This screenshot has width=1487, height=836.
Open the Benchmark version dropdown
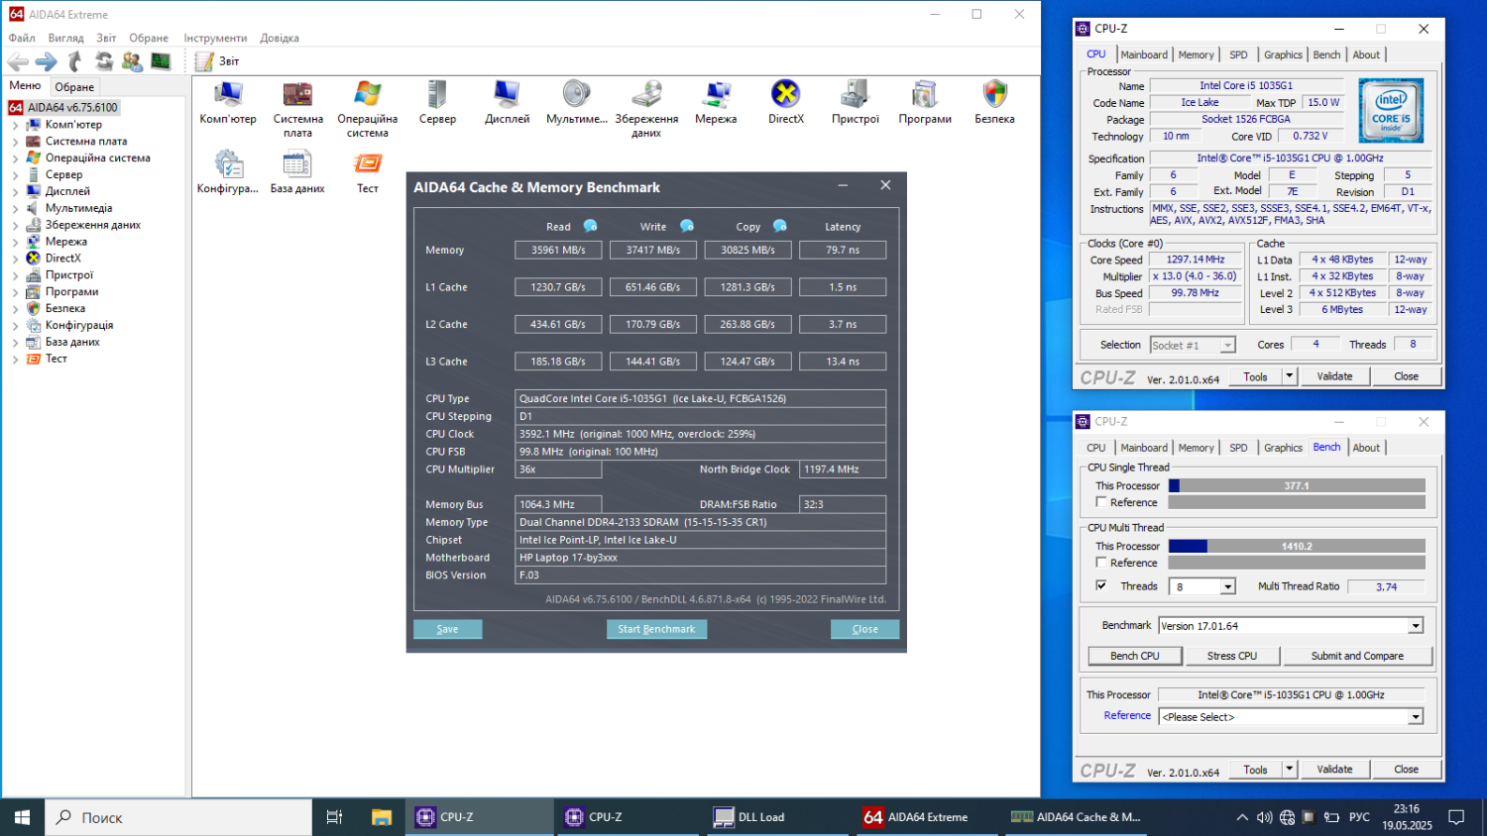(1416, 626)
